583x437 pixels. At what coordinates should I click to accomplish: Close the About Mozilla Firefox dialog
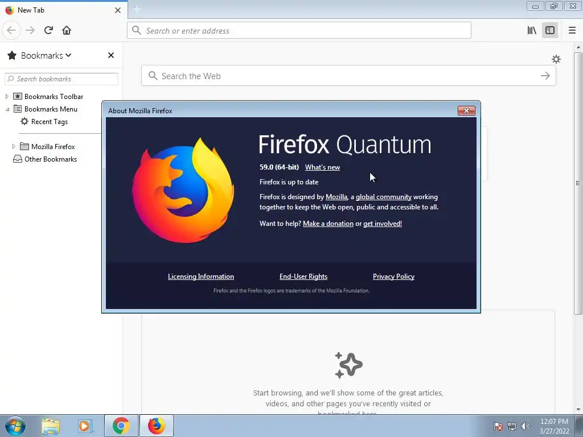point(466,111)
